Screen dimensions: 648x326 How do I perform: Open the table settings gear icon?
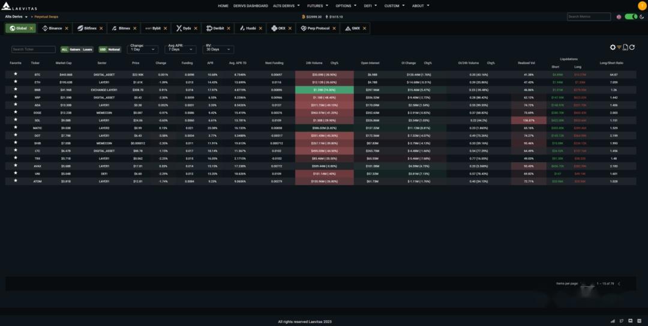tap(613, 47)
